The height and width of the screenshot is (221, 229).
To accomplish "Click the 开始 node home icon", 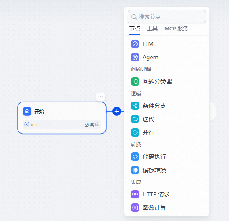I will [x=27, y=112].
